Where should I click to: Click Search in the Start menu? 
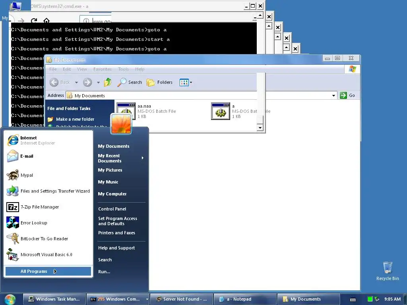tap(105, 260)
